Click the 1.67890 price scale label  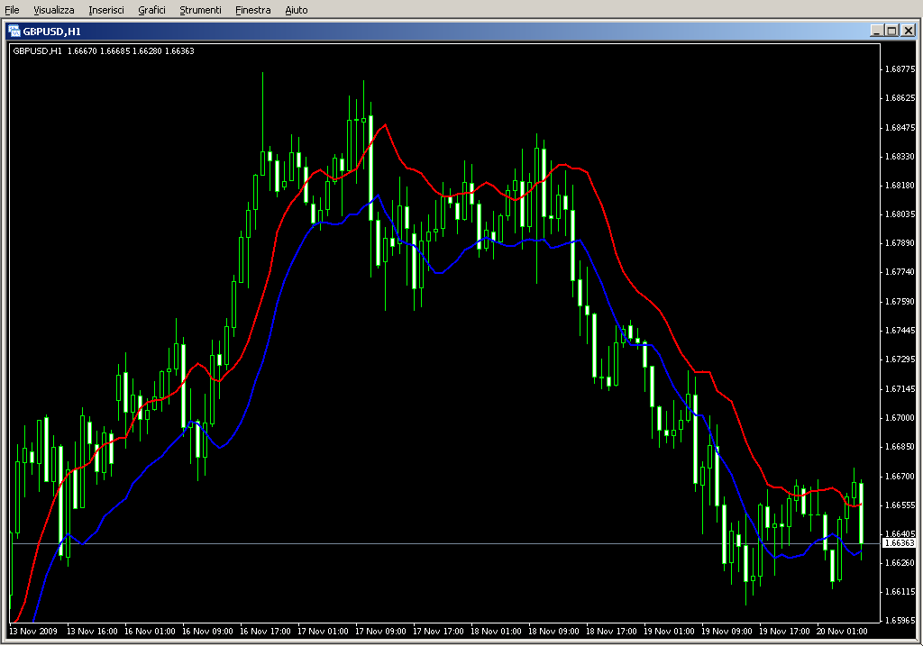point(900,243)
